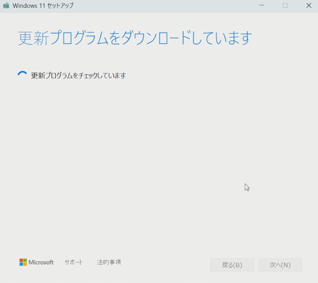
Task: Click the text 更新プログラムをチェックしています
Action: point(78,76)
